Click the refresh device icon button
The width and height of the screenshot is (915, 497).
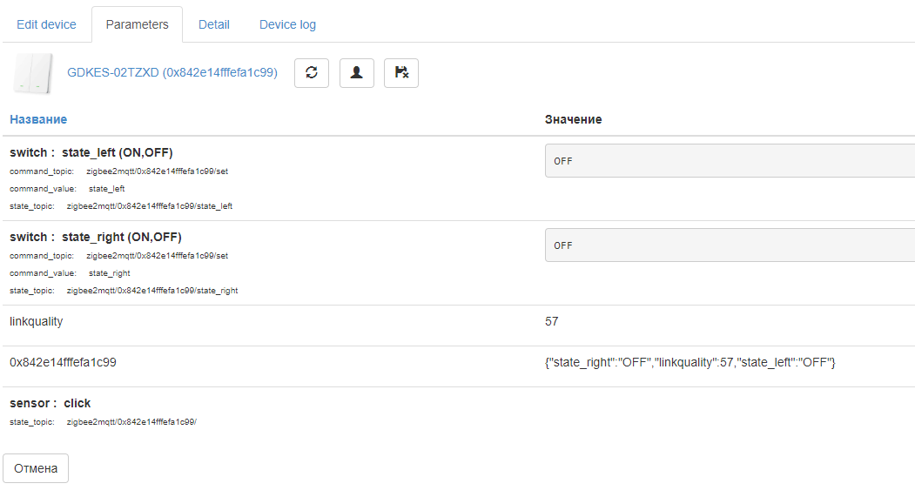312,73
